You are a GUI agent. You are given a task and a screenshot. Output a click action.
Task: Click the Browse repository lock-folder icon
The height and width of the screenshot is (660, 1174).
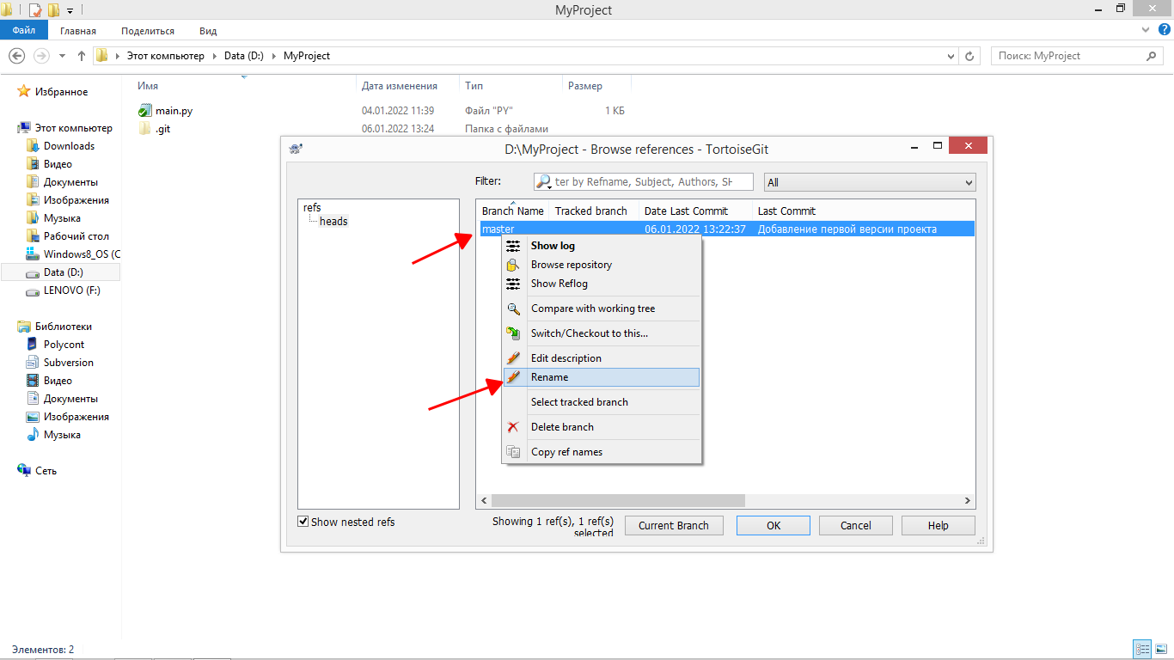(x=513, y=265)
